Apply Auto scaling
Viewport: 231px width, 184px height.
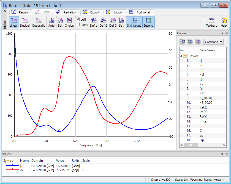[51, 22]
